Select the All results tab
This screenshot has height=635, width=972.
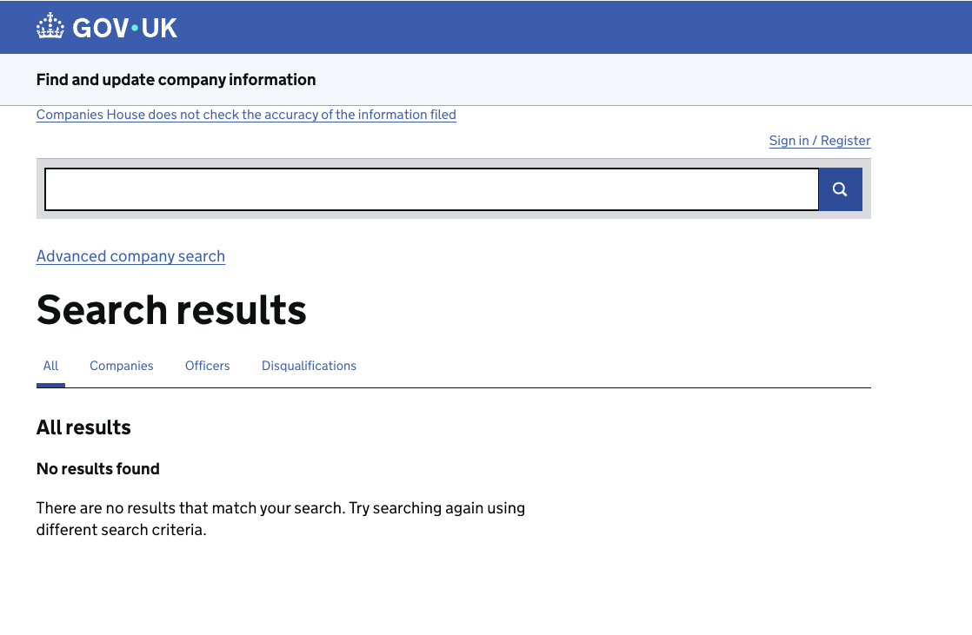(50, 366)
